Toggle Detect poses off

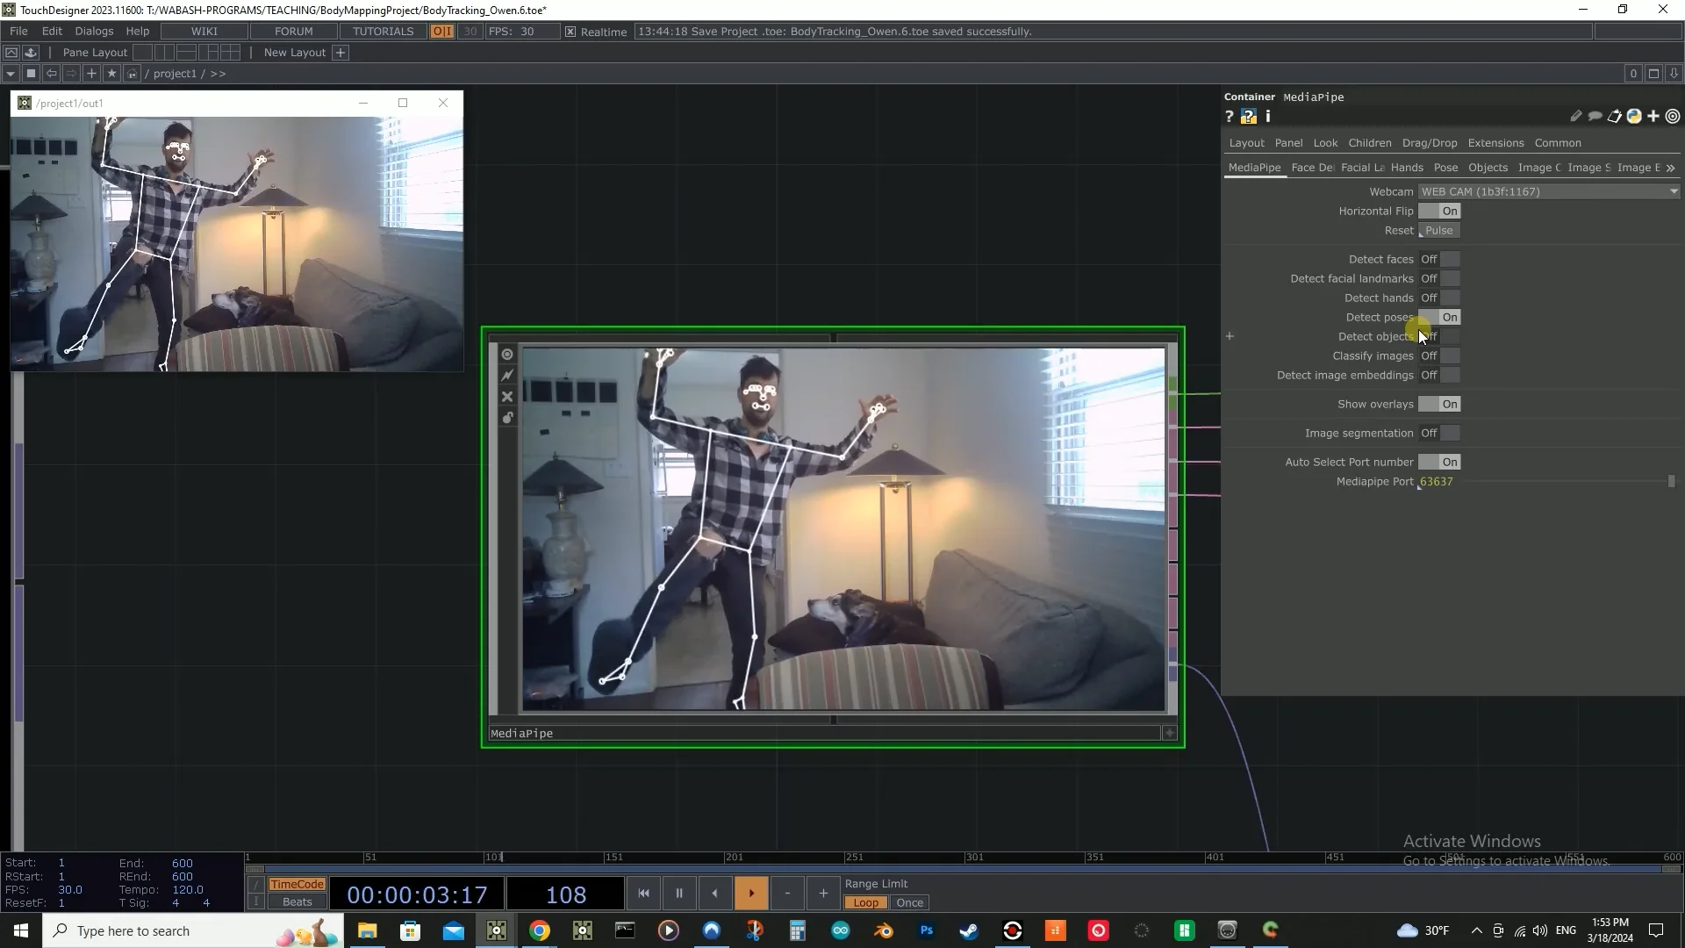coord(1439,318)
